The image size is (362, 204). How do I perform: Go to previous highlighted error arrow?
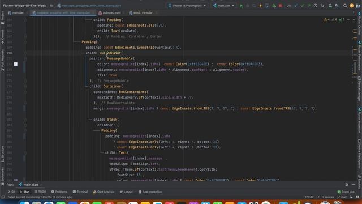pyautogui.click(x=348, y=20)
